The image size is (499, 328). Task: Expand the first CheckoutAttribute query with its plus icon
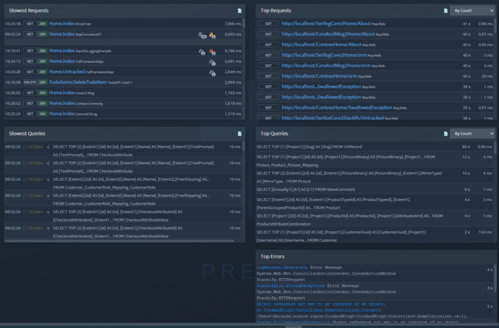pos(48,147)
